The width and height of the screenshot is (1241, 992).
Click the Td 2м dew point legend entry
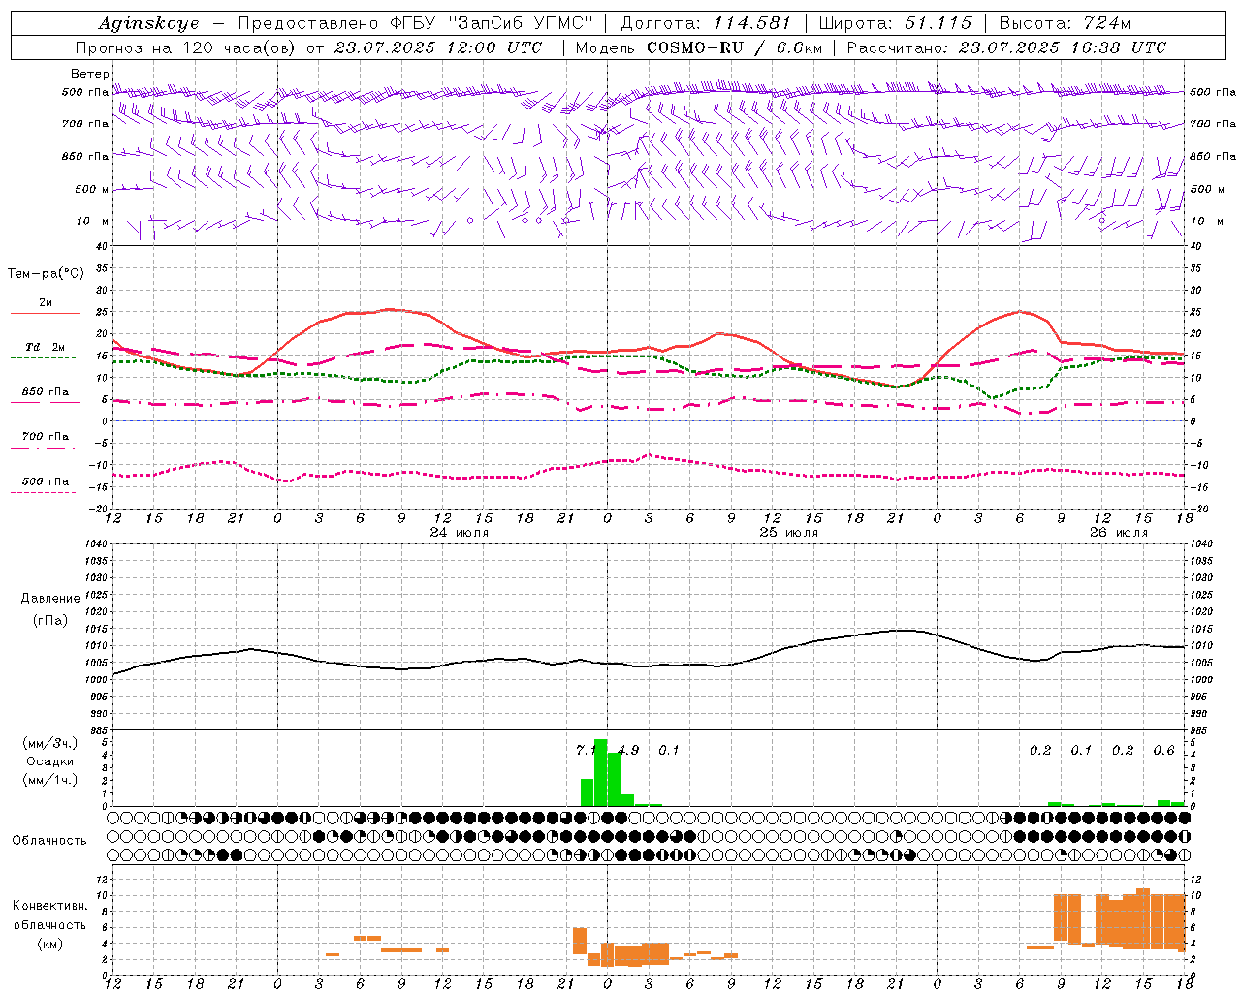45,347
